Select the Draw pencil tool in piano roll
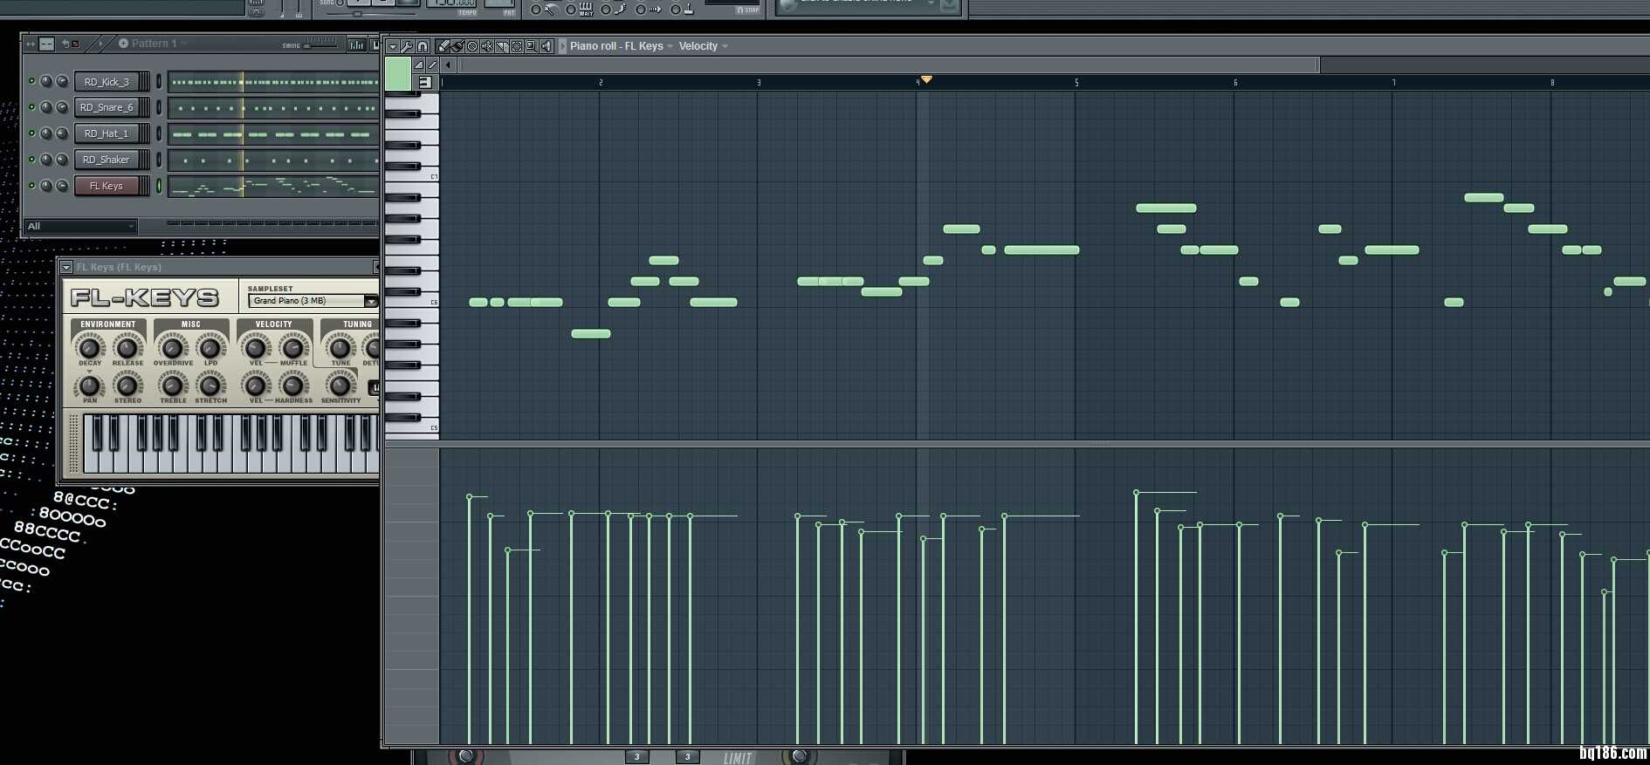The image size is (1650, 765). [443, 46]
